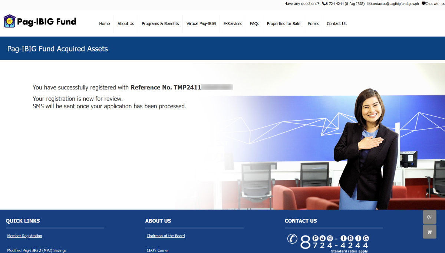Click the phone icon beside 8-724-4244 in top bar

[324, 4]
